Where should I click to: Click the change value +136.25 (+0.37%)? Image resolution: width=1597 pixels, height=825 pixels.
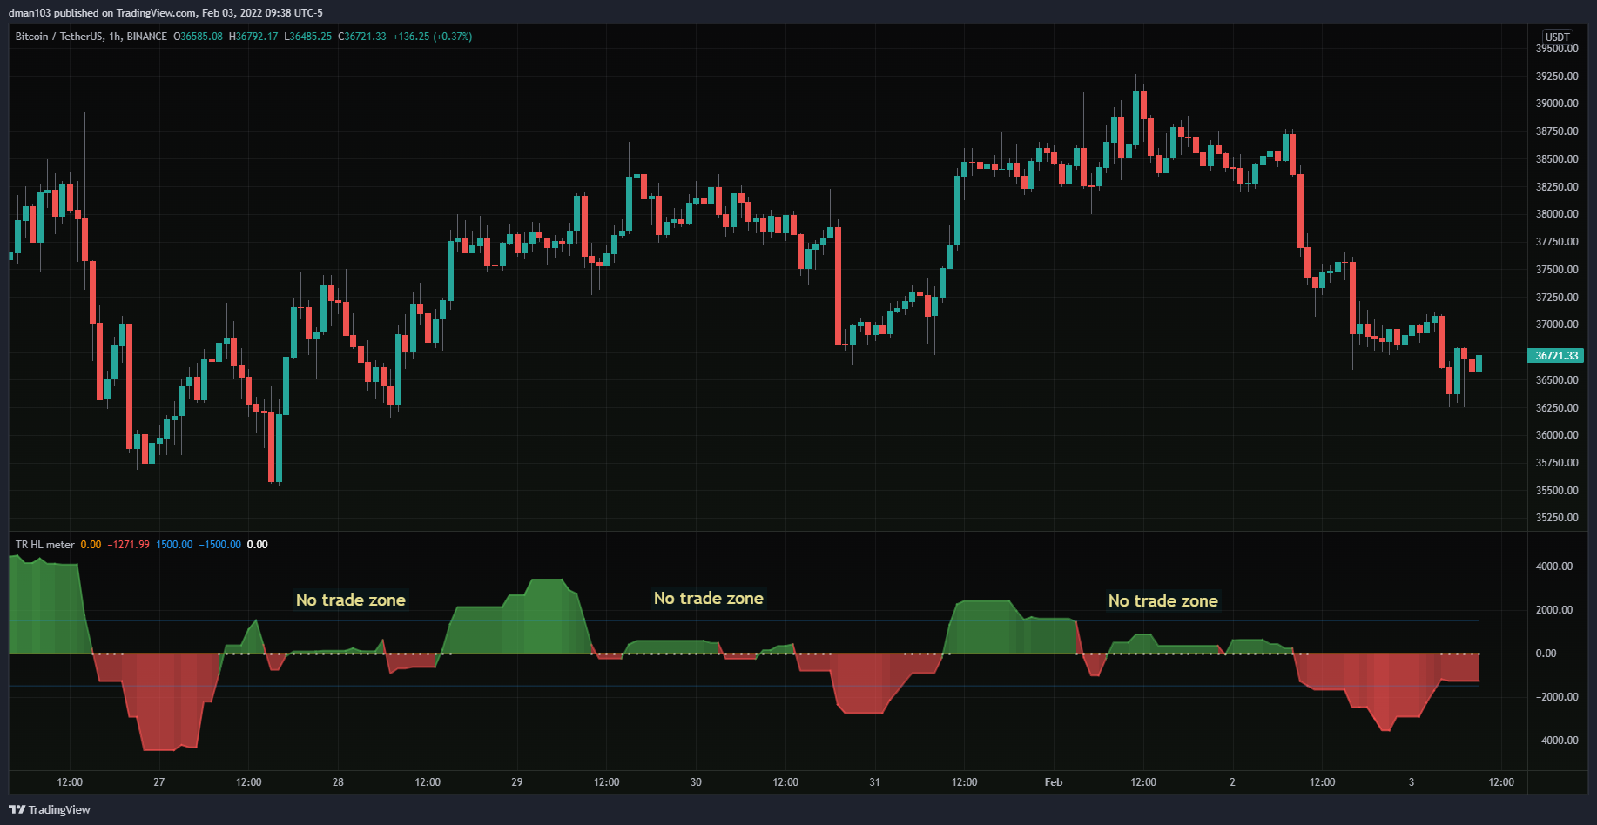coord(433,37)
